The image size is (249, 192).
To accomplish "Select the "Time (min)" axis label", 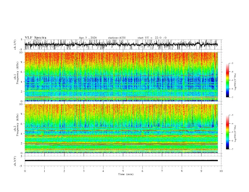I will 126,174.
